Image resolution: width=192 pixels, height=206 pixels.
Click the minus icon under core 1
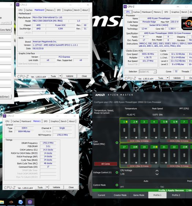click(x=122, y=138)
